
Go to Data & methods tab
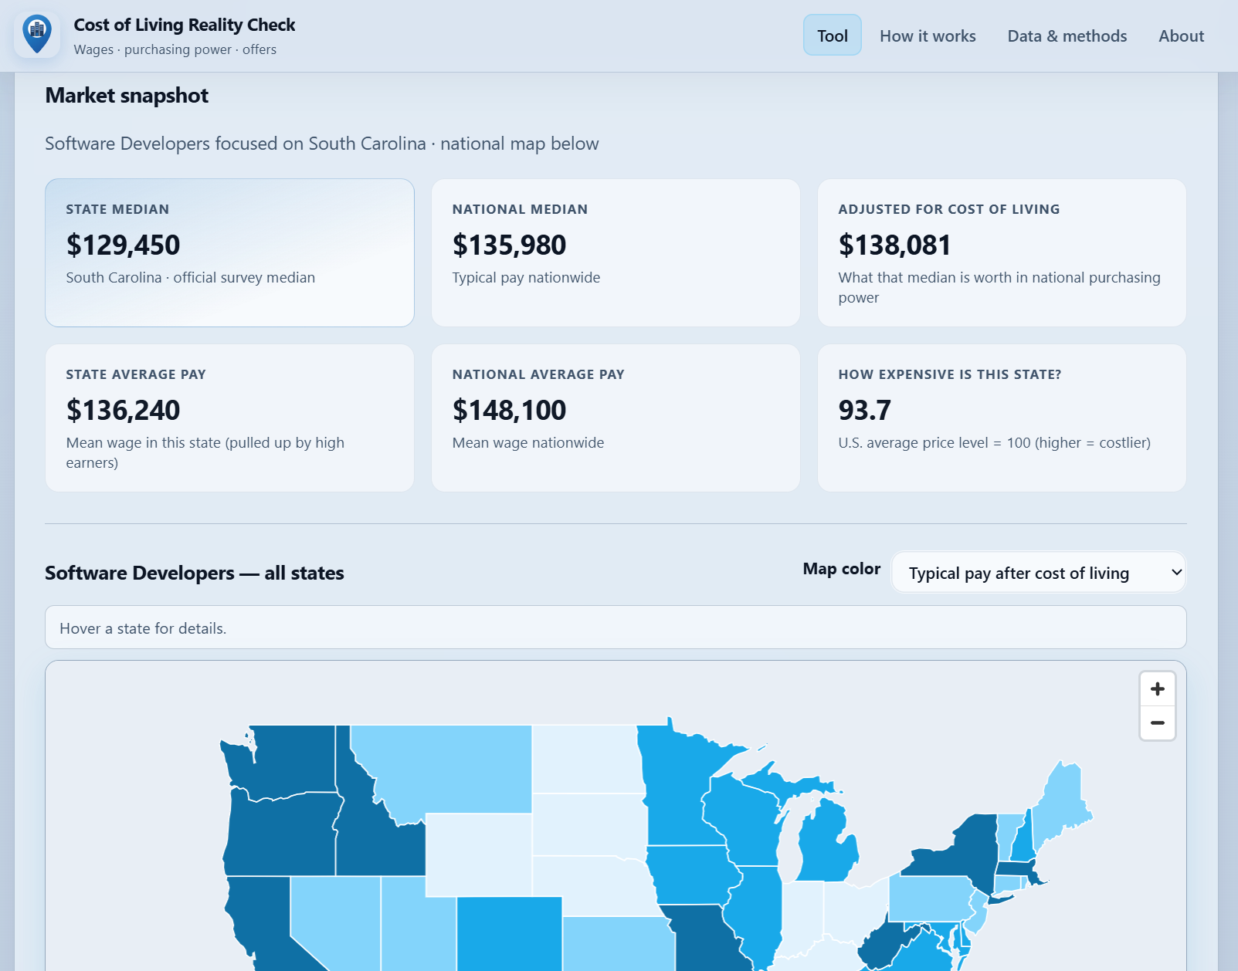1067,36
